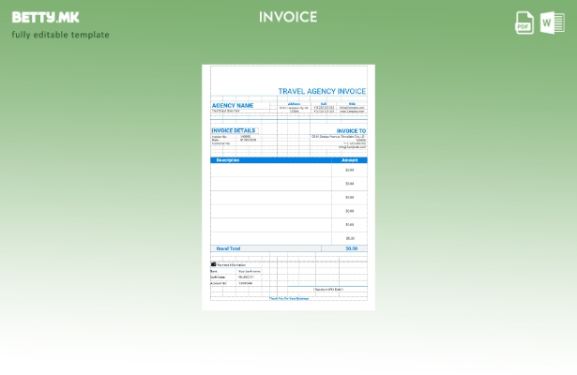Click the Grand Total label
The image size is (577, 375).
[228, 248]
